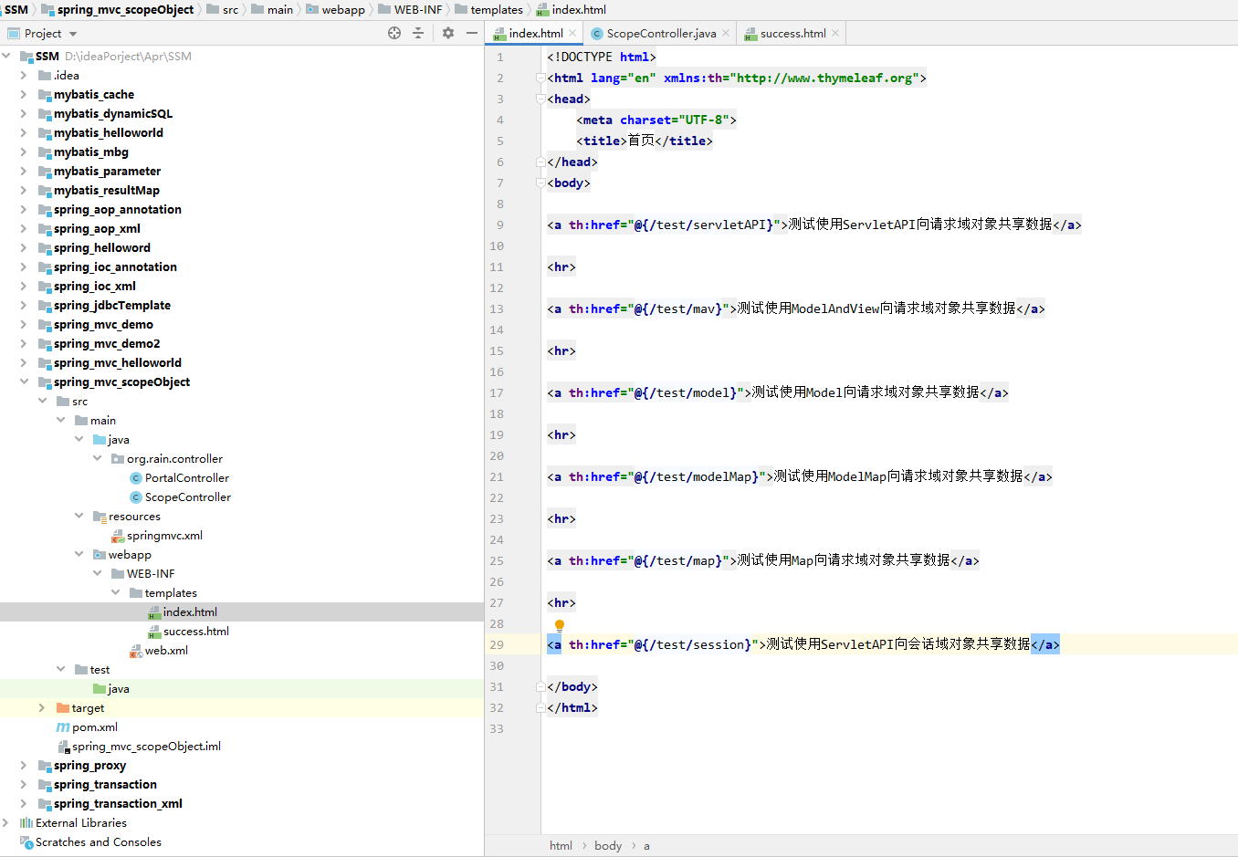Click the title tag on line 5

(645, 141)
